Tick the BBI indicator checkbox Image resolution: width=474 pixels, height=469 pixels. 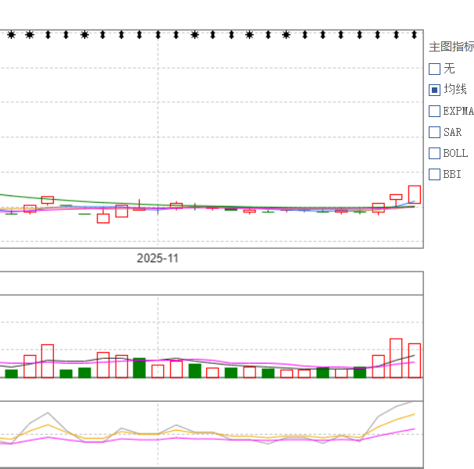pyautogui.click(x=434, y=175)
